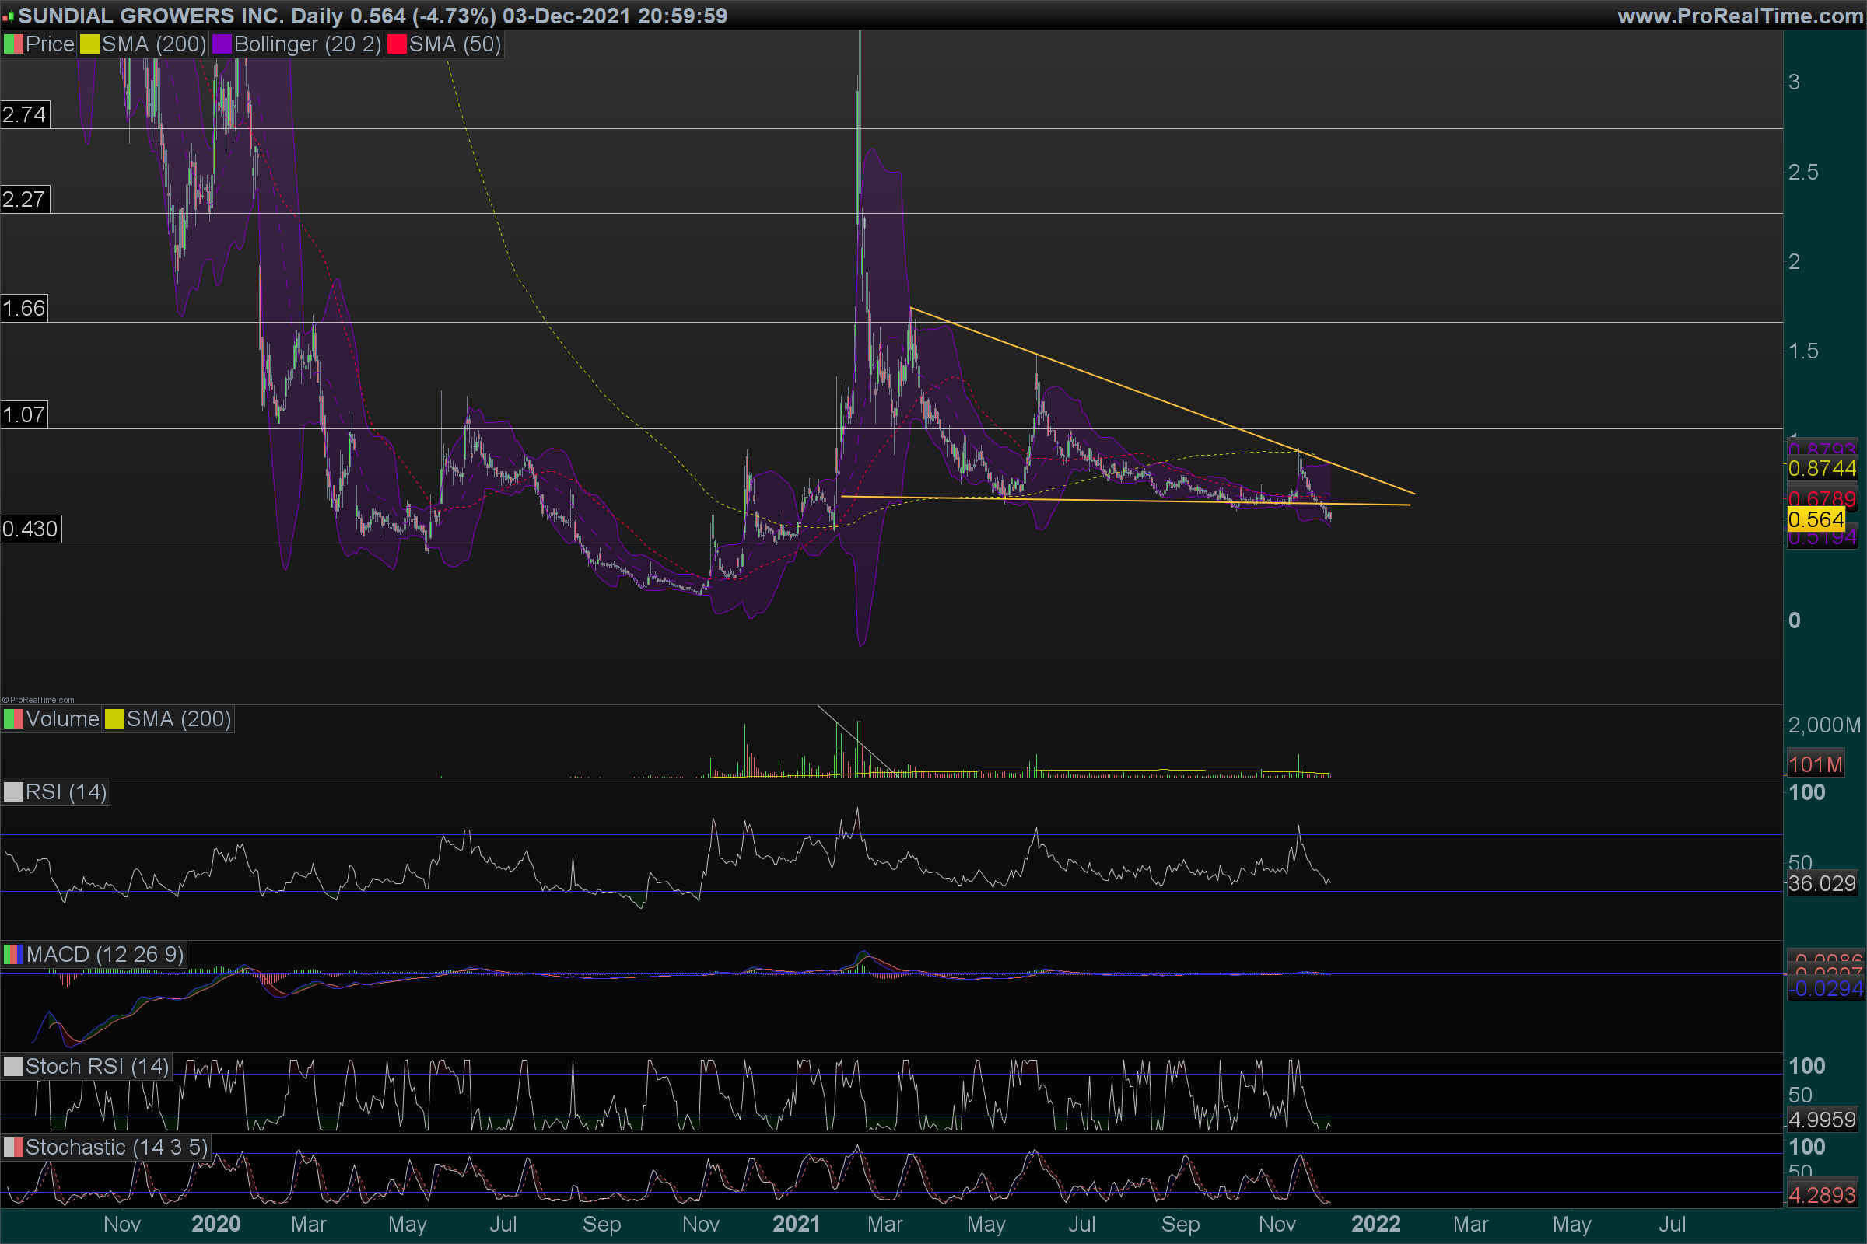The width and height of the screenshot is (1867, 1244).
Task: Click the purple Bollinger (20 2) legend icon
Action: tap(222, 44)
